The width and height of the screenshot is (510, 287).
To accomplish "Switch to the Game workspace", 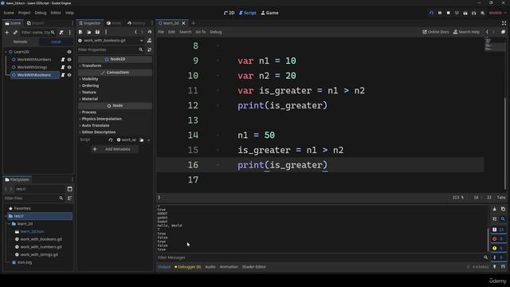I will pyautogui.click(x=269, y=13).
